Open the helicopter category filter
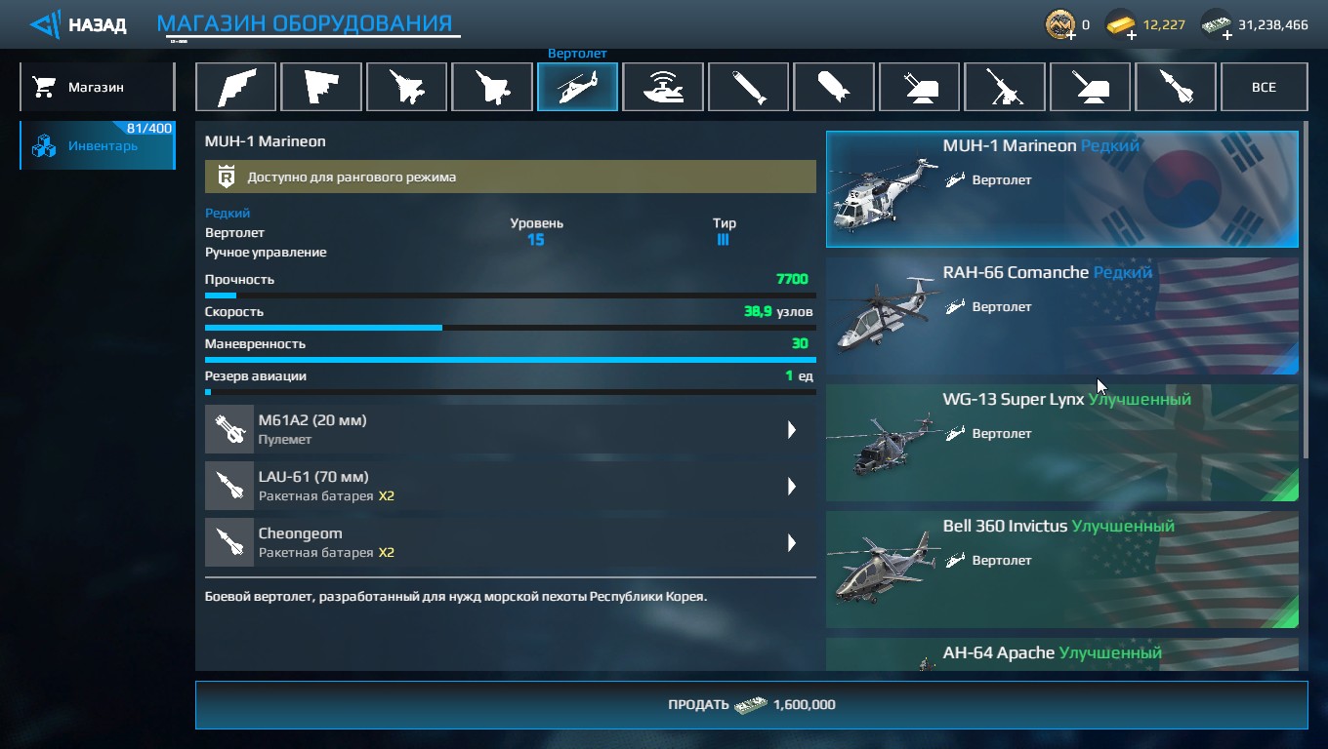The height and width of the screenshot is (749, 1328). click(578, 87)
